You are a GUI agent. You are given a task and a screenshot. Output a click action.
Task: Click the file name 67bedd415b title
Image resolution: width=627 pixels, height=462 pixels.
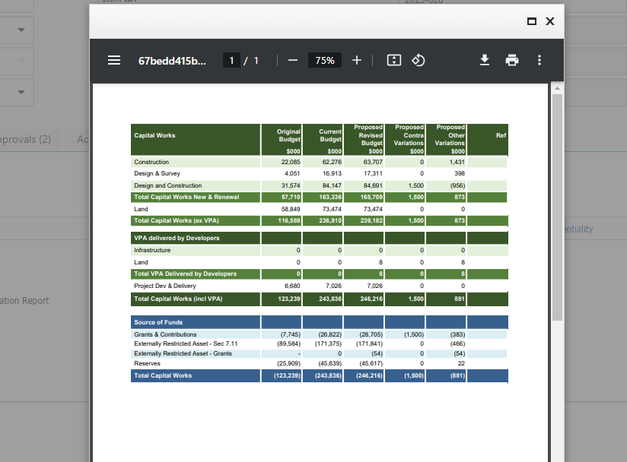pyautogui.click(x=172, y=61)
